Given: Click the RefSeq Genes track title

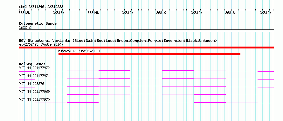Looking at the screenshot, I should 32,64.
